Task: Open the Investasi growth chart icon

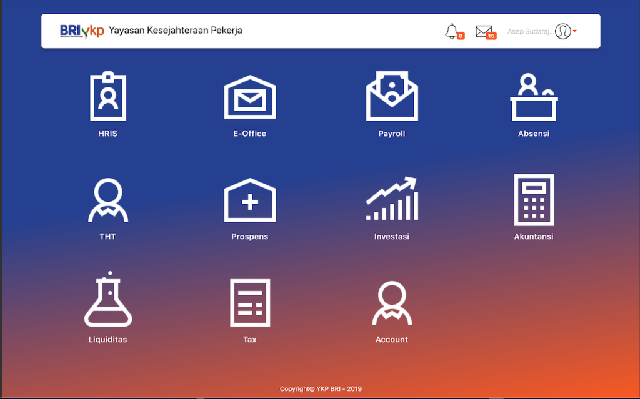Action: click(x=392, y=199)
